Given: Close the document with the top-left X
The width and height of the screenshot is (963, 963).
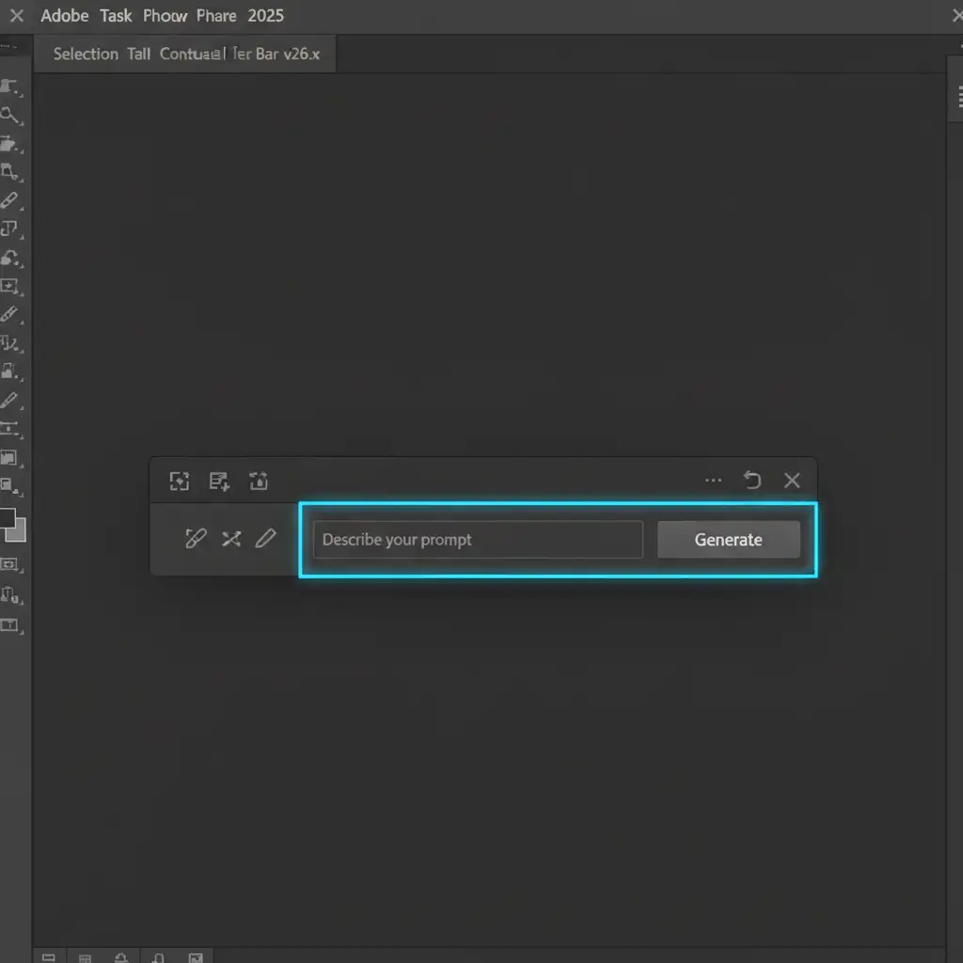Looking at the screenshot, I should [16, 16].
